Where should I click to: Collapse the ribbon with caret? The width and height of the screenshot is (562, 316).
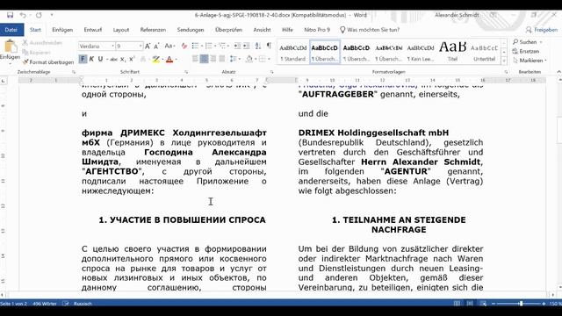(x=558, y=72)
